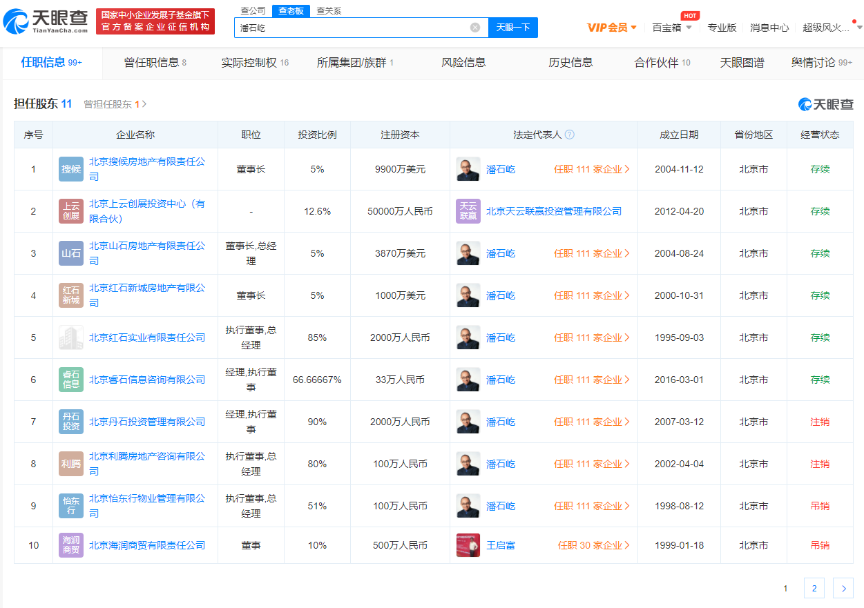Expand the VIP会员 dropdown
The height and width of the screenshot is (608, 864).
pos(612,28)
